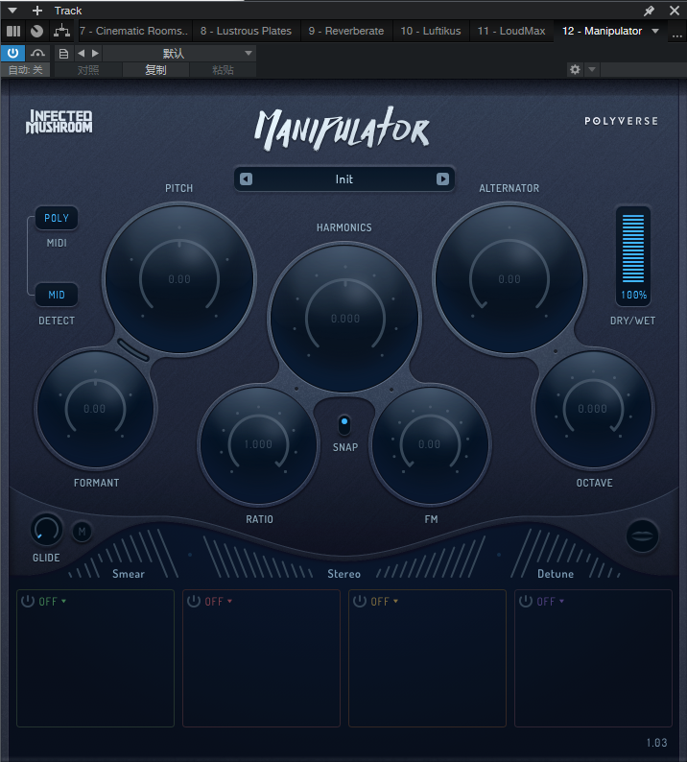Go to next Manipulator preset

(442, 179)
